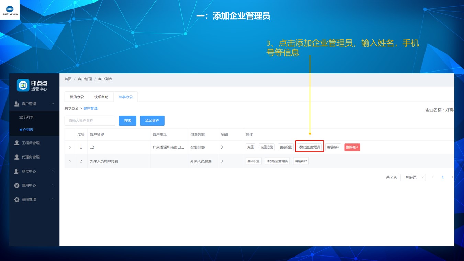Click the 费用中心 yen icon in sidebar
Image resolution: width=464 pixels, height=261 pixels.
pyautogui.click(x=16, y=185)
